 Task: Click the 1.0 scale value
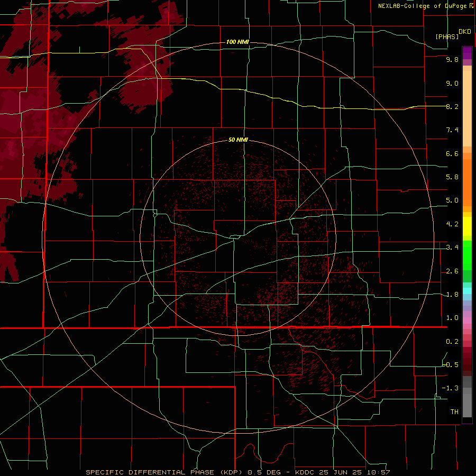click(x=452, y=318)
